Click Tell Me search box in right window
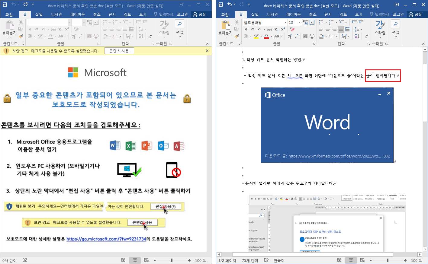Viewport: 428px width, 264px height. click(x=379, y=14)
